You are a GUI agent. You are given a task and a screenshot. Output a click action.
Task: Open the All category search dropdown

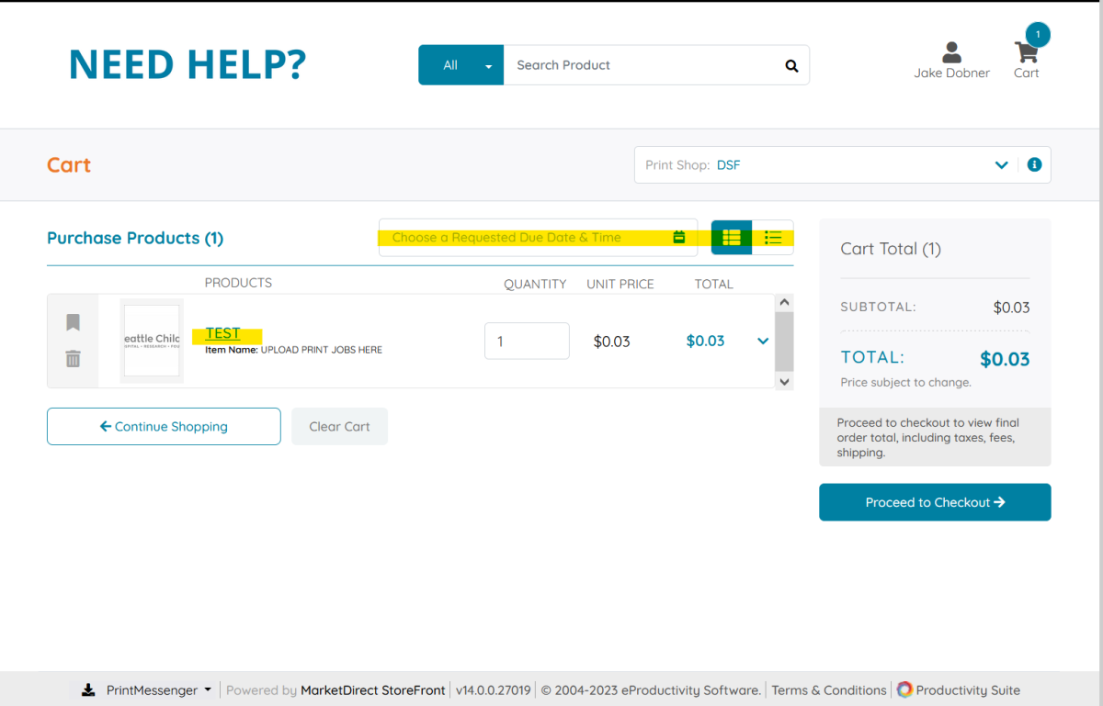point(461,65)
